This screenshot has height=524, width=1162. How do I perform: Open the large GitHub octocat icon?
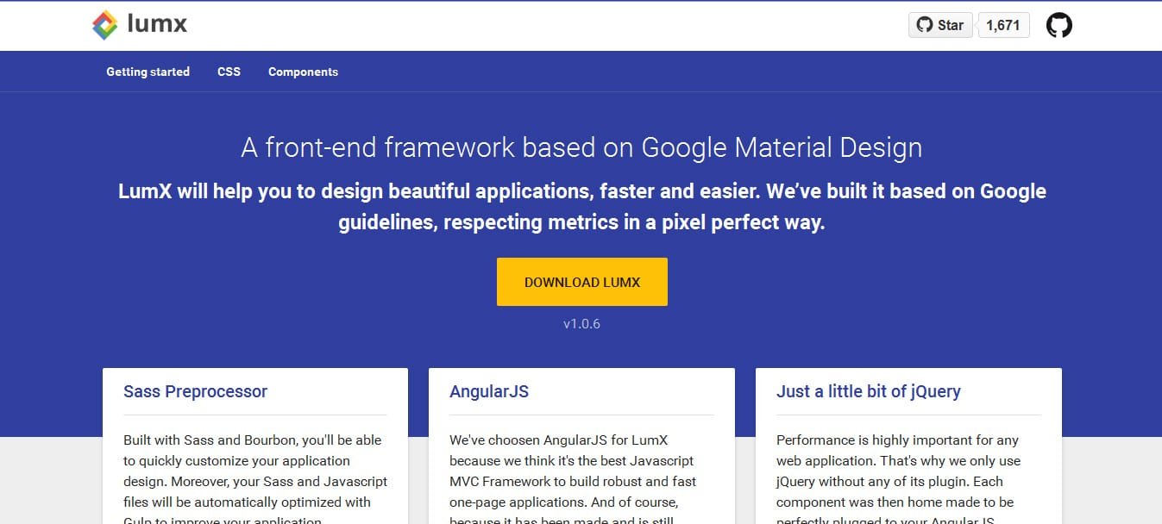click(x=1058, y=25)
